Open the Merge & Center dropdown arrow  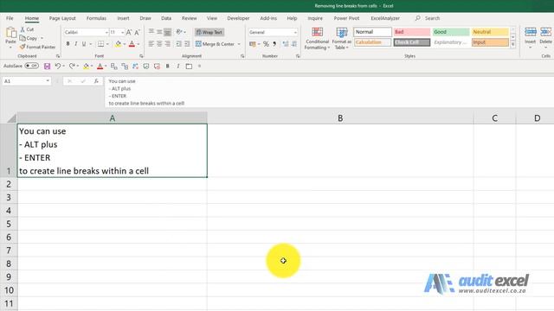(239, 44)
